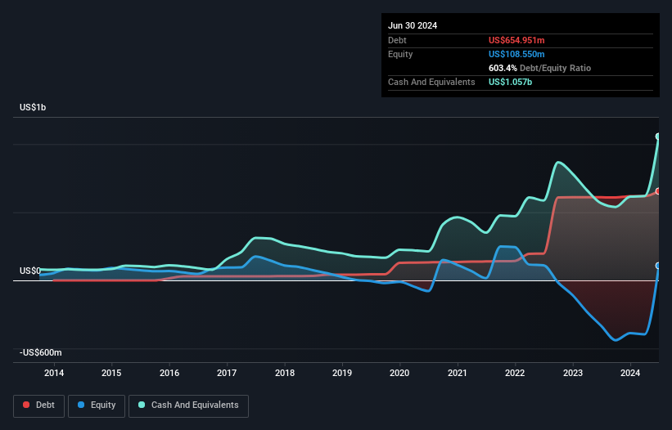Click the Cash And Equivalents tooltip label
This screenshot has width=672, height=430.
coord(431,82)
